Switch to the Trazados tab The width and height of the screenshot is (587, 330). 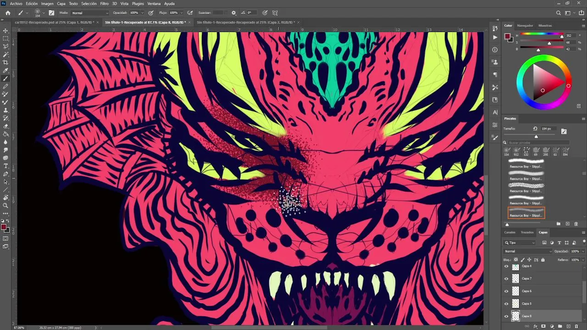pyautogui.click(x=527, y=232)
